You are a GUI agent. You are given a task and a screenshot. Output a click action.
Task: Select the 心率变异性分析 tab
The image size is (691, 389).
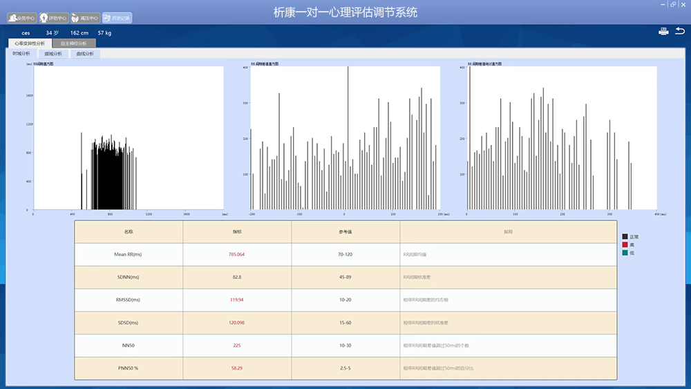click(x=30, y=43)
